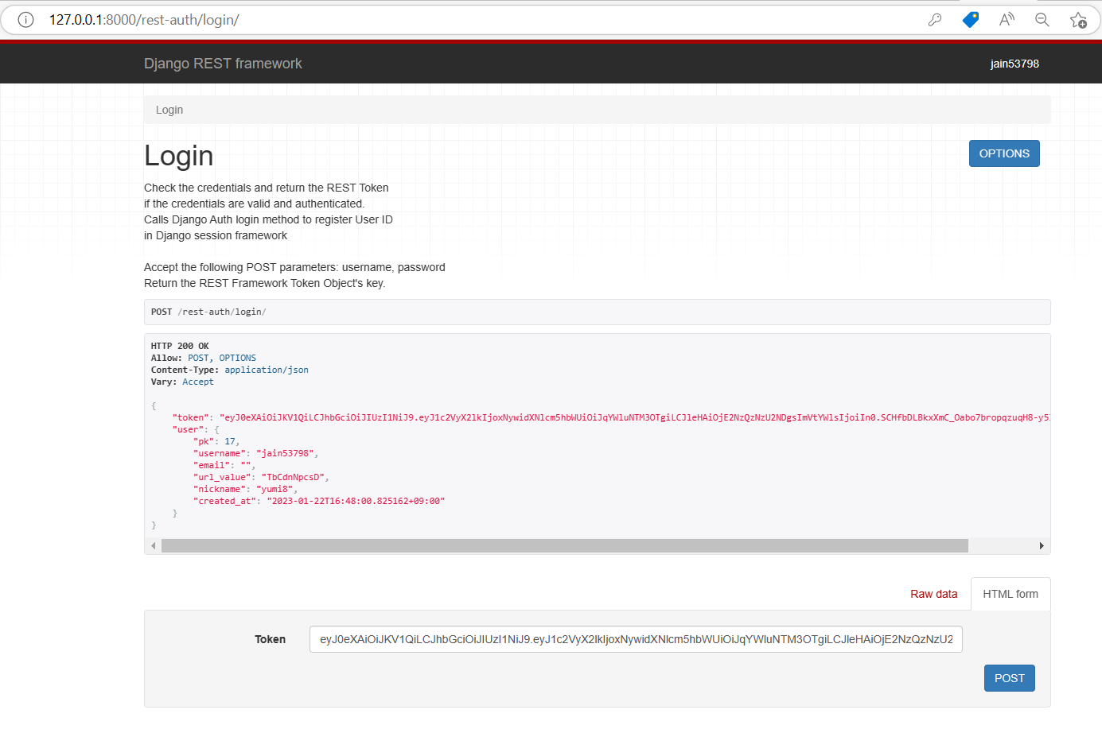This screenshot has height=729, width=1102.
Task: Open the saved passwords key icon
Action: coord(935,20)
